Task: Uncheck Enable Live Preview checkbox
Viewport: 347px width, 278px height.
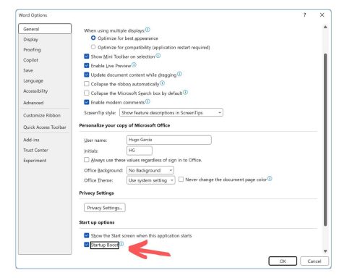Action: click(x=87, y=65)
